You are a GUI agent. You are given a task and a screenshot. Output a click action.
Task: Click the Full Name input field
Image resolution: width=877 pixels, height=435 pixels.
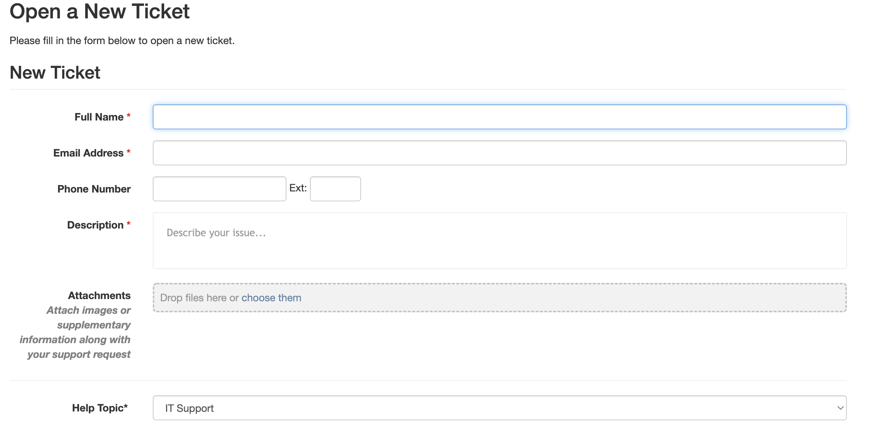(499, 117)
